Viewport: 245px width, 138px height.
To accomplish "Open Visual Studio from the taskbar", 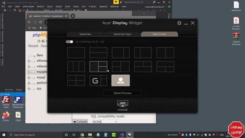I will [122, 135].
